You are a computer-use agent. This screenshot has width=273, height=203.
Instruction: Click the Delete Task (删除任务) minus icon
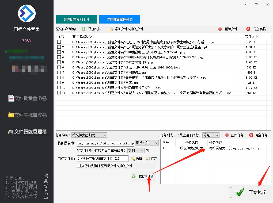(227, 135)
